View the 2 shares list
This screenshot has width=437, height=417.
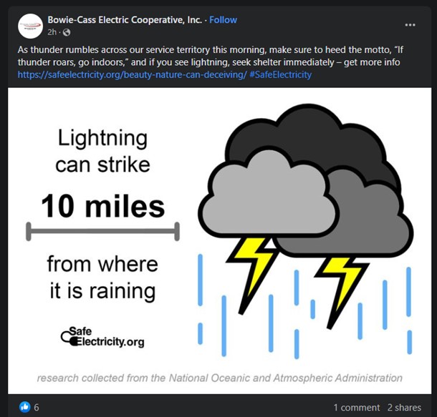(405, 407)
